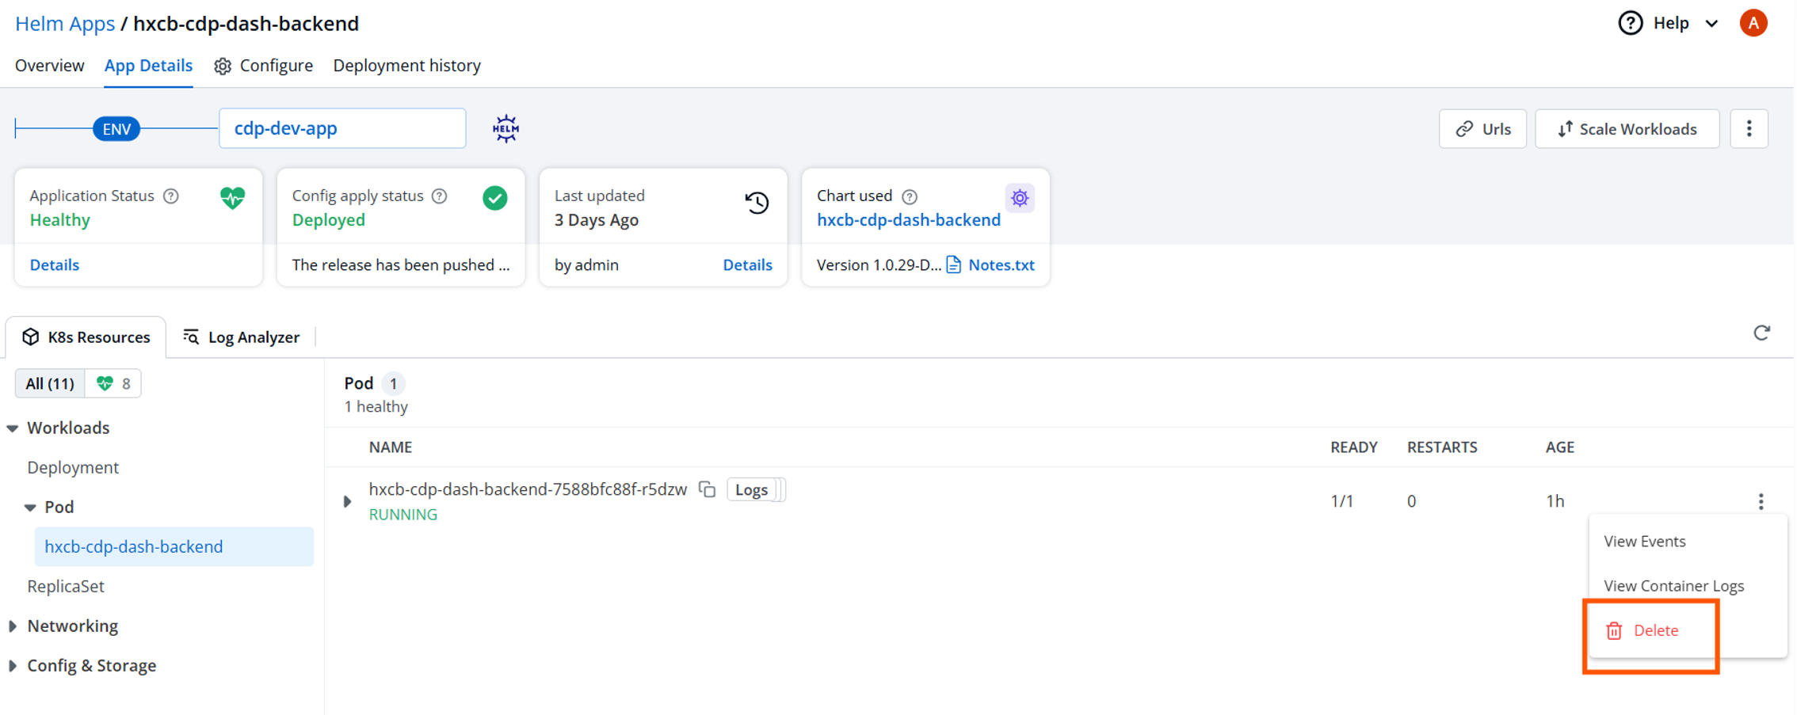
Task: Collapse the Pod tree node
Action: [30, 508]
